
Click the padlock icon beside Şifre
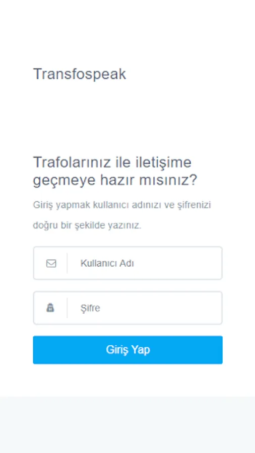(50, 308)
